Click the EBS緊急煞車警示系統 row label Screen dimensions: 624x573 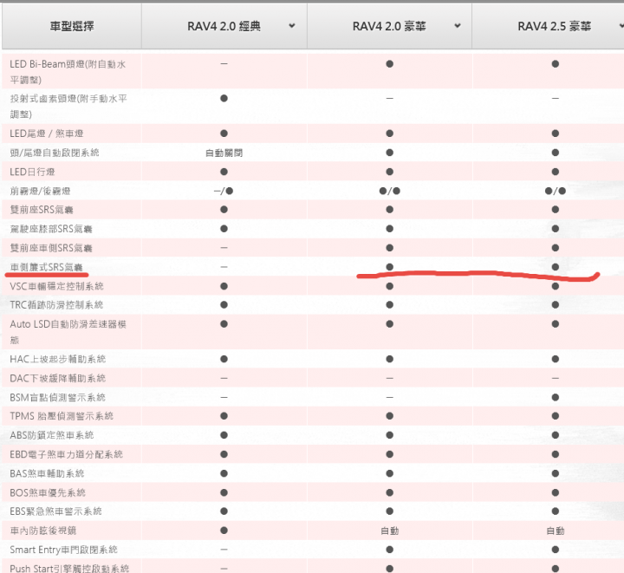(x=55, y=511)
